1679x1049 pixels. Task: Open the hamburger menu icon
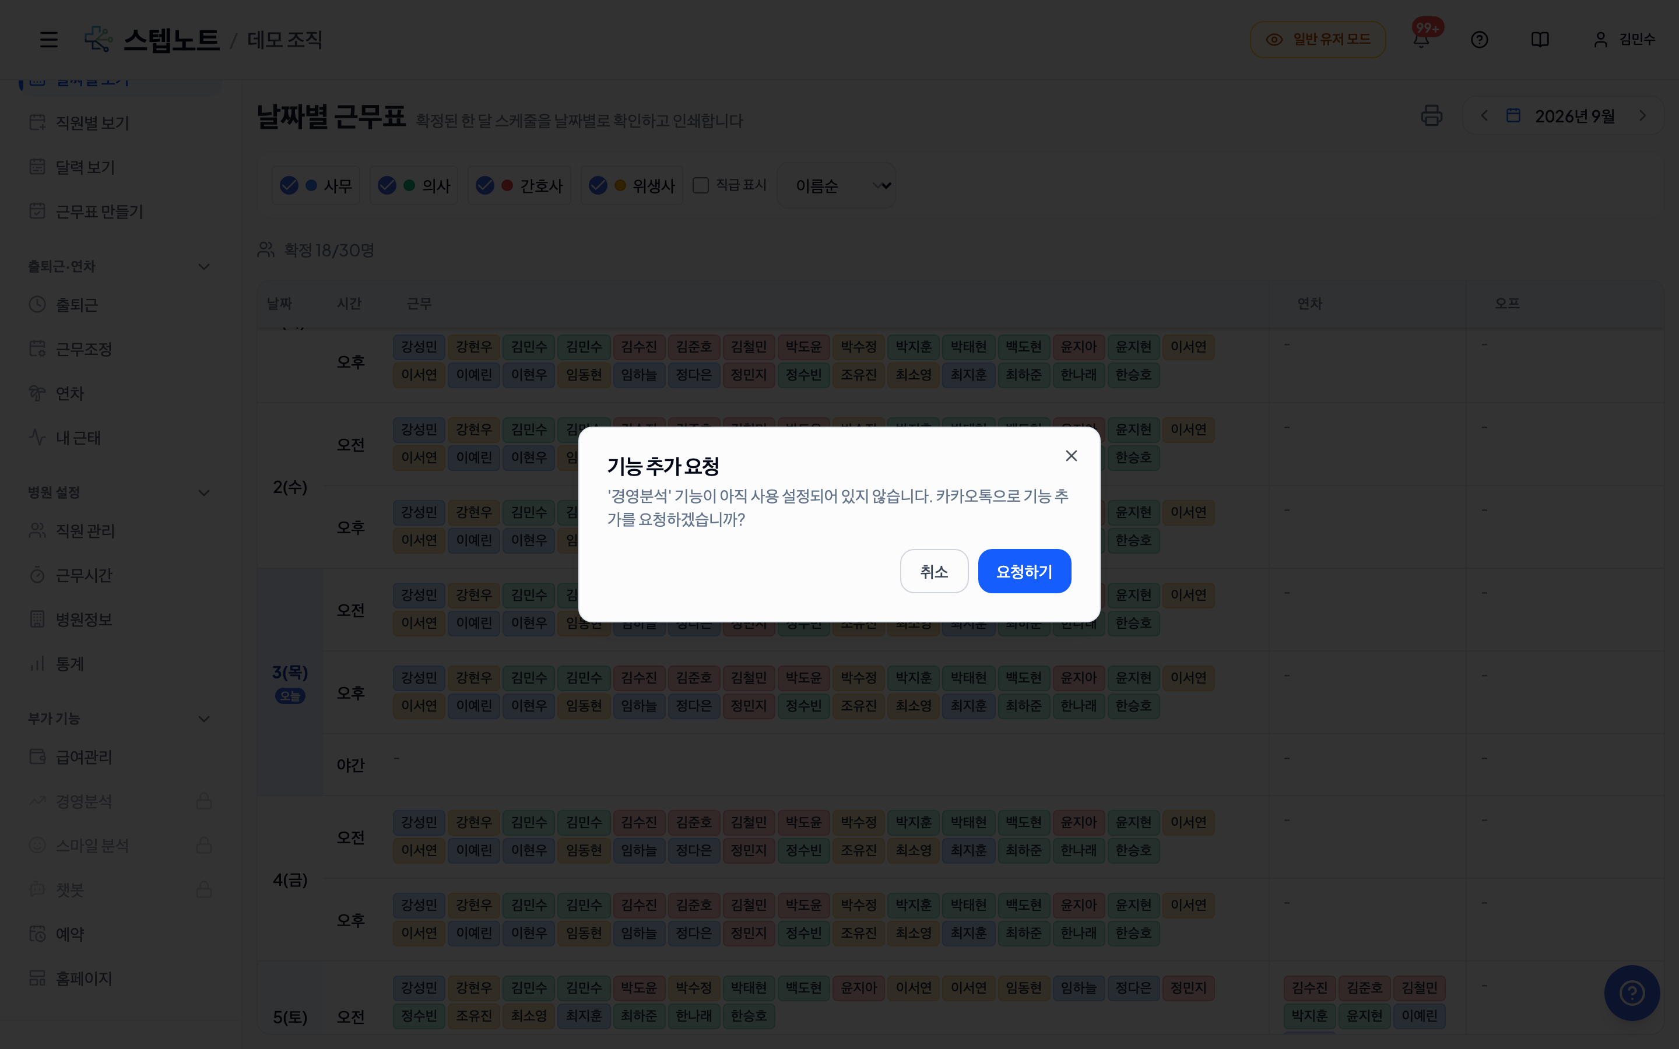48,40
